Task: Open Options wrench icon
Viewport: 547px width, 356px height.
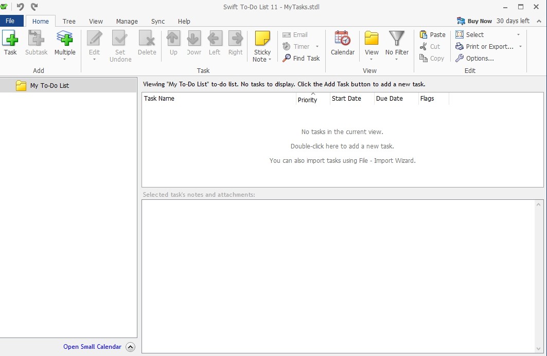Action: tap(460, 58)
